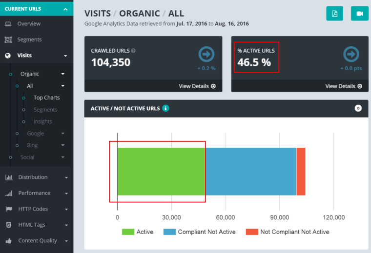Screen dimensions: 371x253
Task: Open the Social visits entry
Action: coord(27,157)
